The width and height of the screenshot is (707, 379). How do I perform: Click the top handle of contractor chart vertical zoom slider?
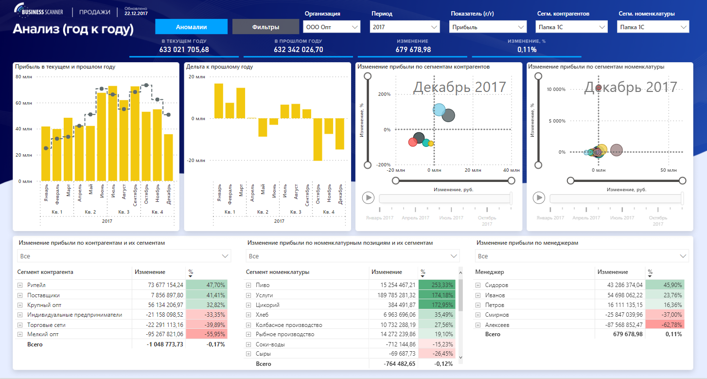368,76
